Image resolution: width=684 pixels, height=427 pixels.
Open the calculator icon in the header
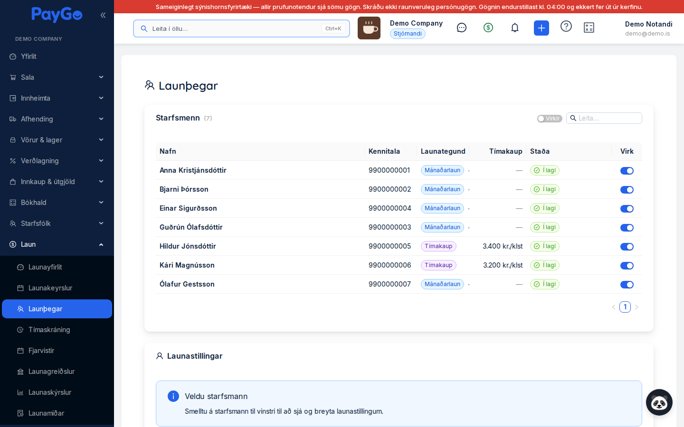tap(589, 28)
